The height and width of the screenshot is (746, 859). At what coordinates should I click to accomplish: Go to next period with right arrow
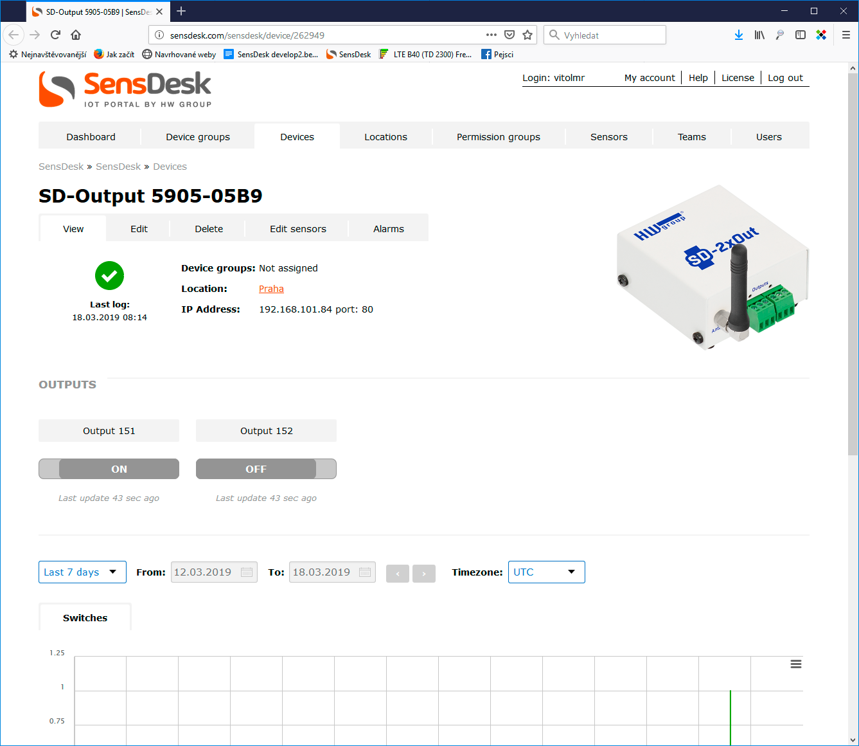(424, 573)
